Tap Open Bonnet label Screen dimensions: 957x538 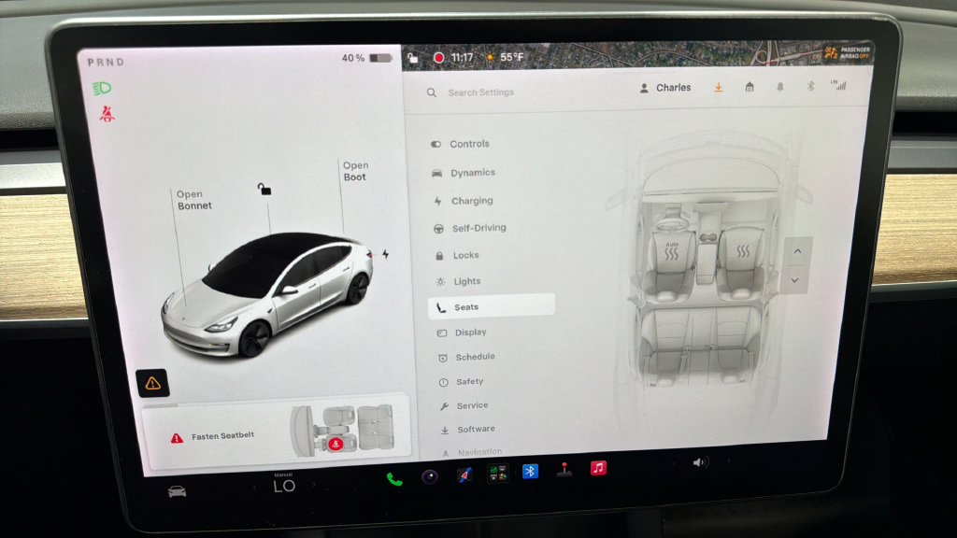coord(194,200)
